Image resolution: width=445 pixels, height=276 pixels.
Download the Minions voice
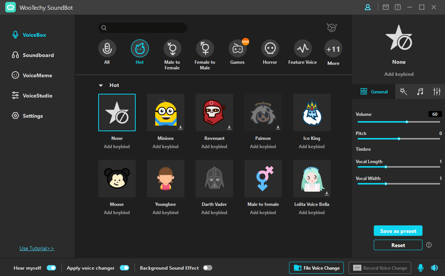point(180,127)
